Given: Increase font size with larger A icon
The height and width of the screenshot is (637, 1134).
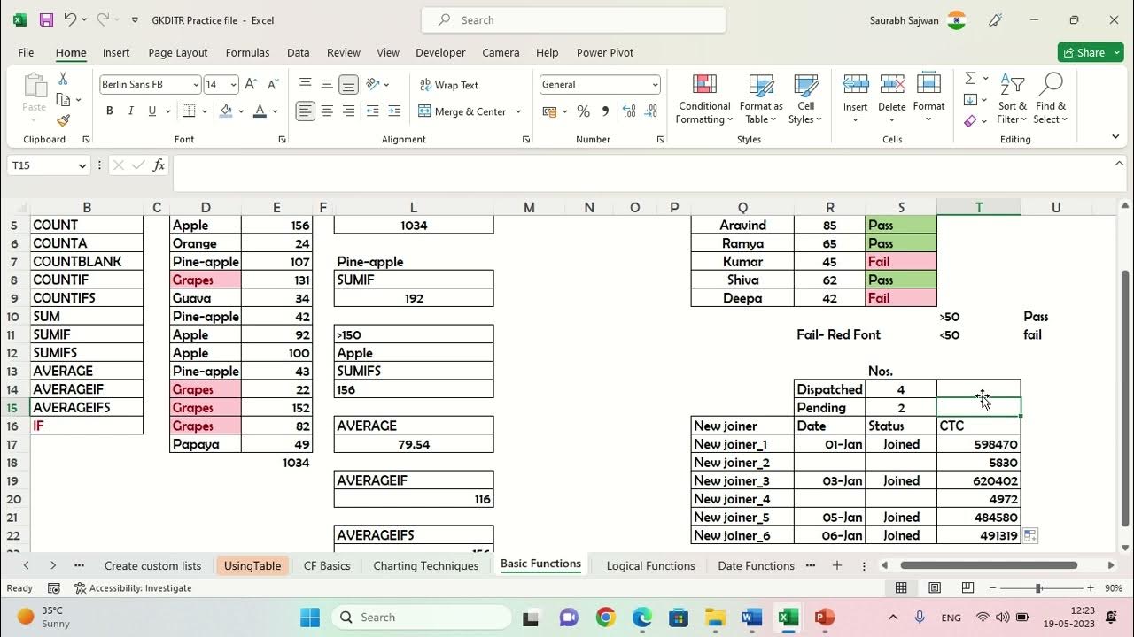Looking at the screenshot, I should pos(251,84).
